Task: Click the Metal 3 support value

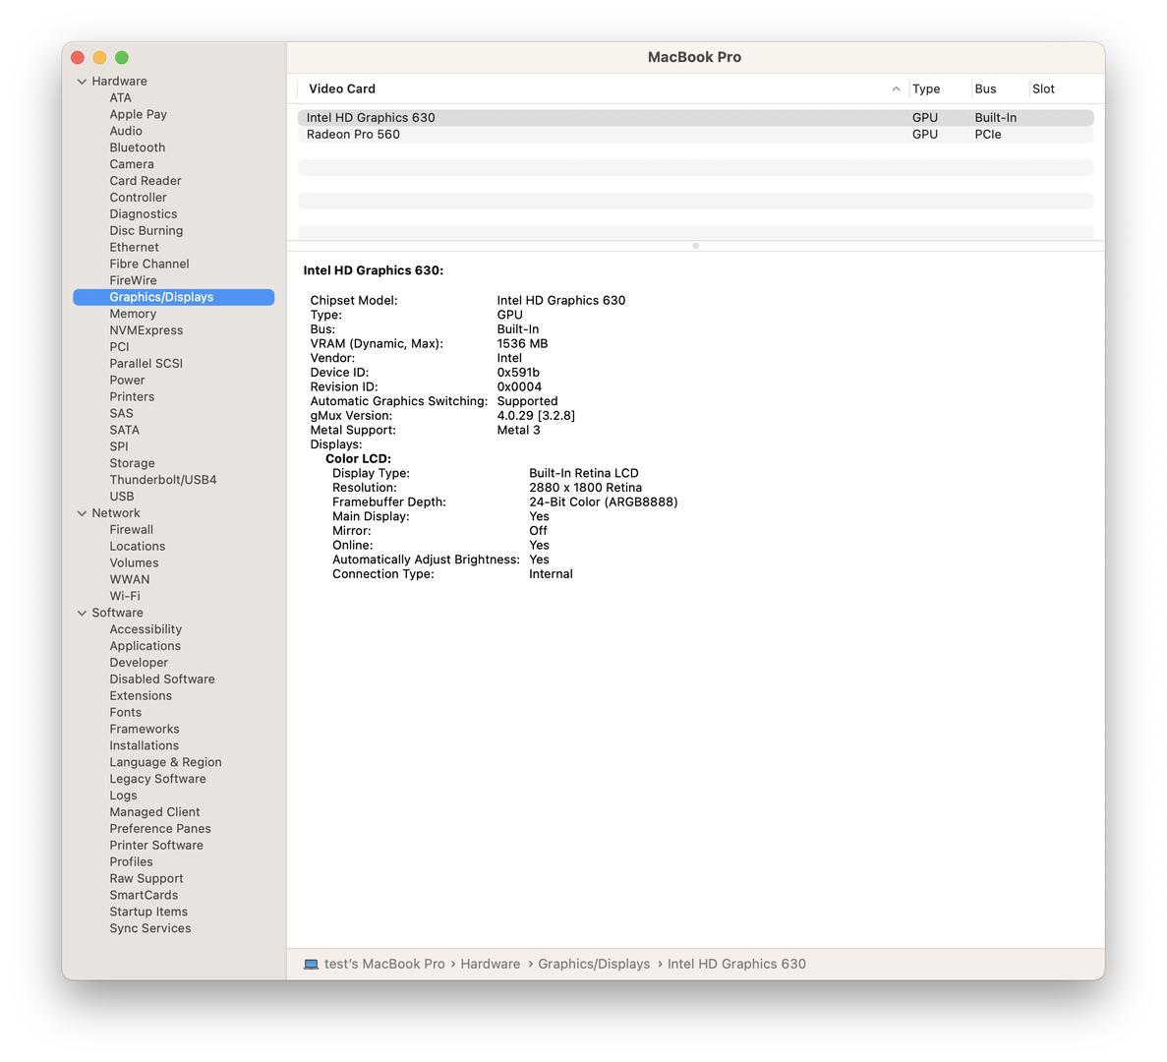Action: [518, 431]
